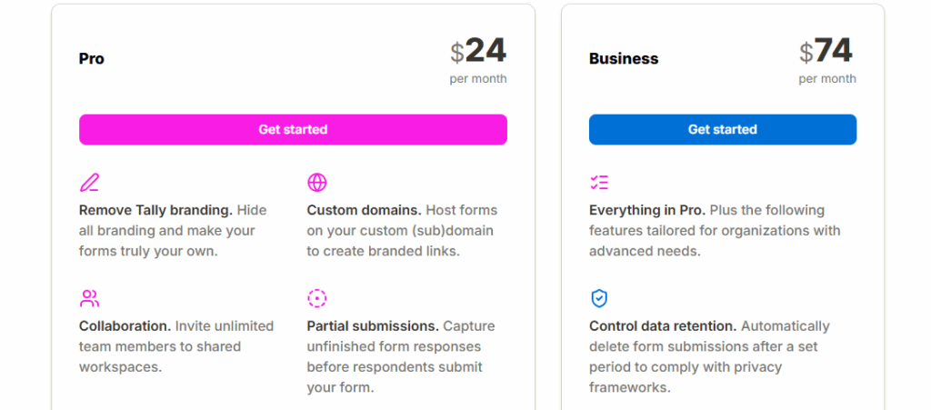Click the dashed circle Partial submissions icon
The width and height of the screenshot is (931, 410).
tap(316, 298)
